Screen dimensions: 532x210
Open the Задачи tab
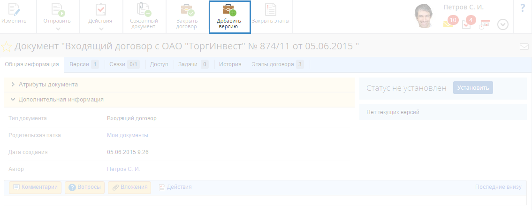point(193,64)
